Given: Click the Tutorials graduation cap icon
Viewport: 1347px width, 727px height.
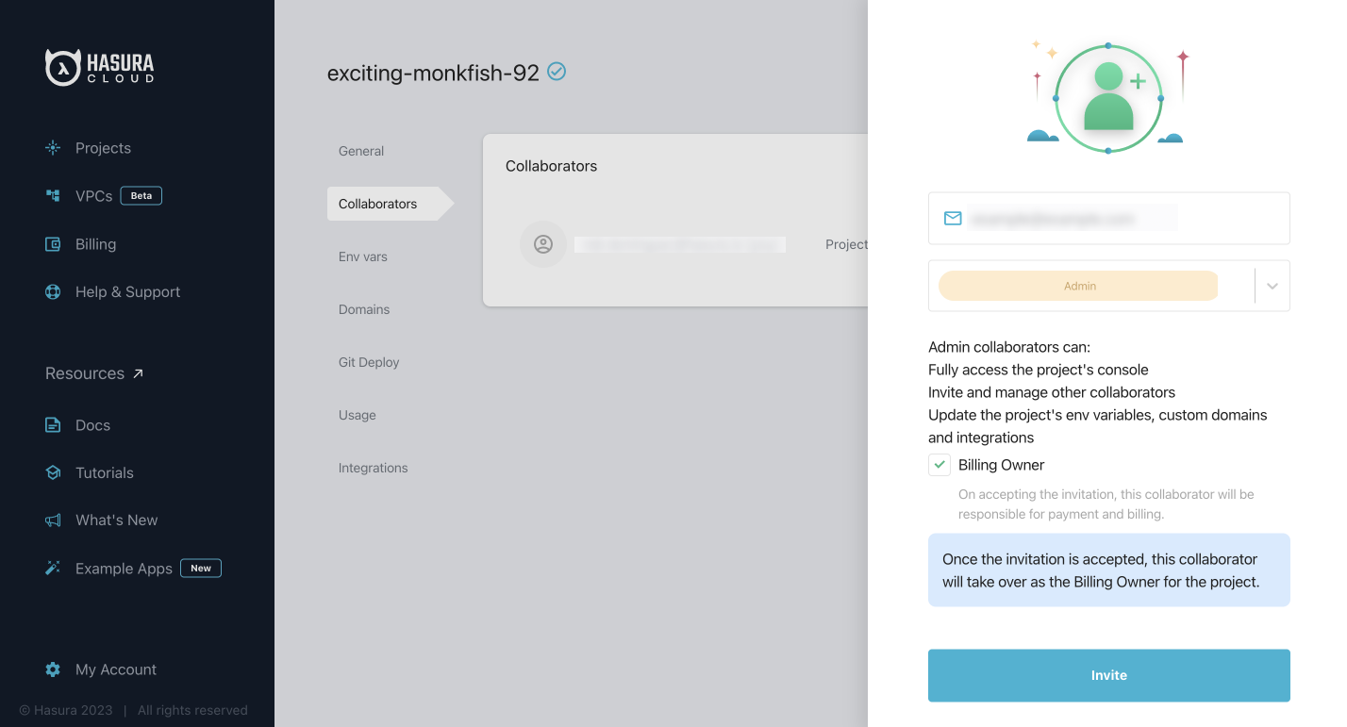Looking at the screenshot, I should (x=53, y=472).
